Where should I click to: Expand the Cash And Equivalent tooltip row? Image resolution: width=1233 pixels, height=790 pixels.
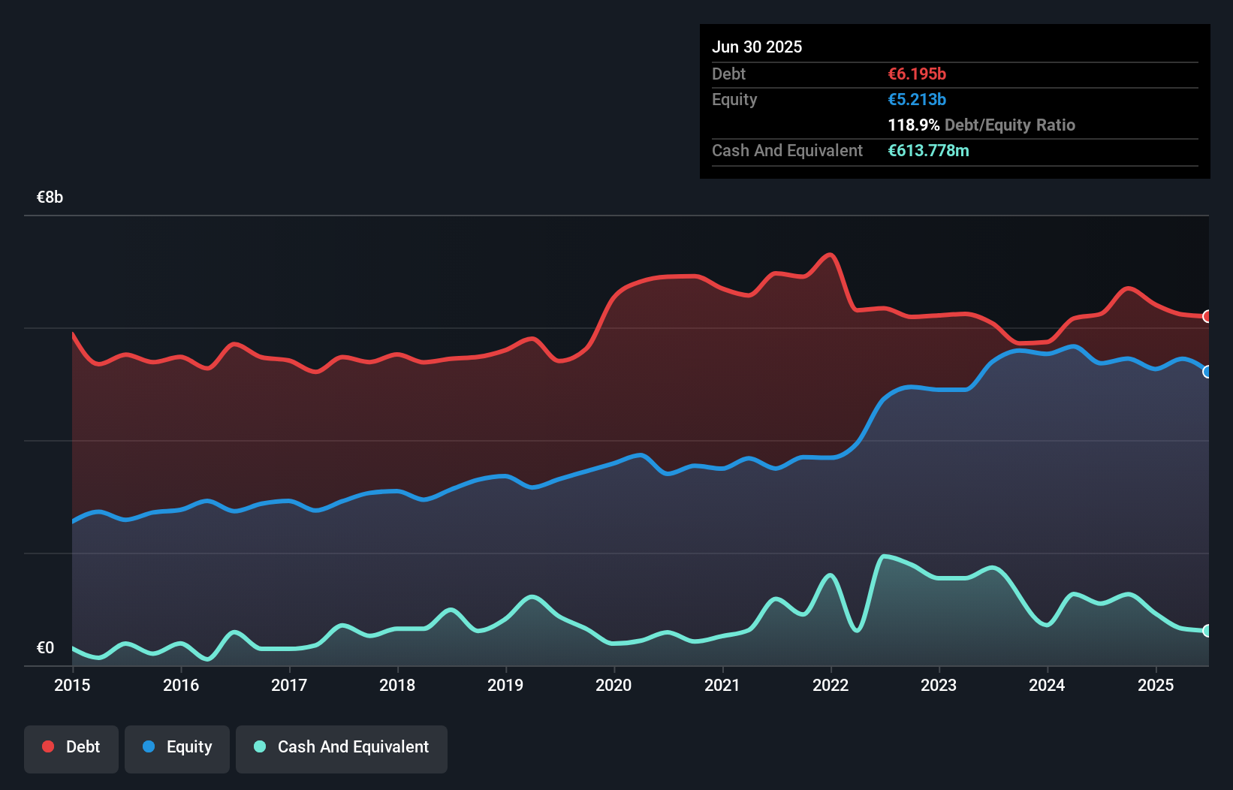pos(786,150)
